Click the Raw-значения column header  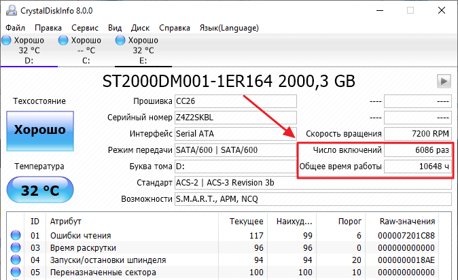[x=408, y=222]
